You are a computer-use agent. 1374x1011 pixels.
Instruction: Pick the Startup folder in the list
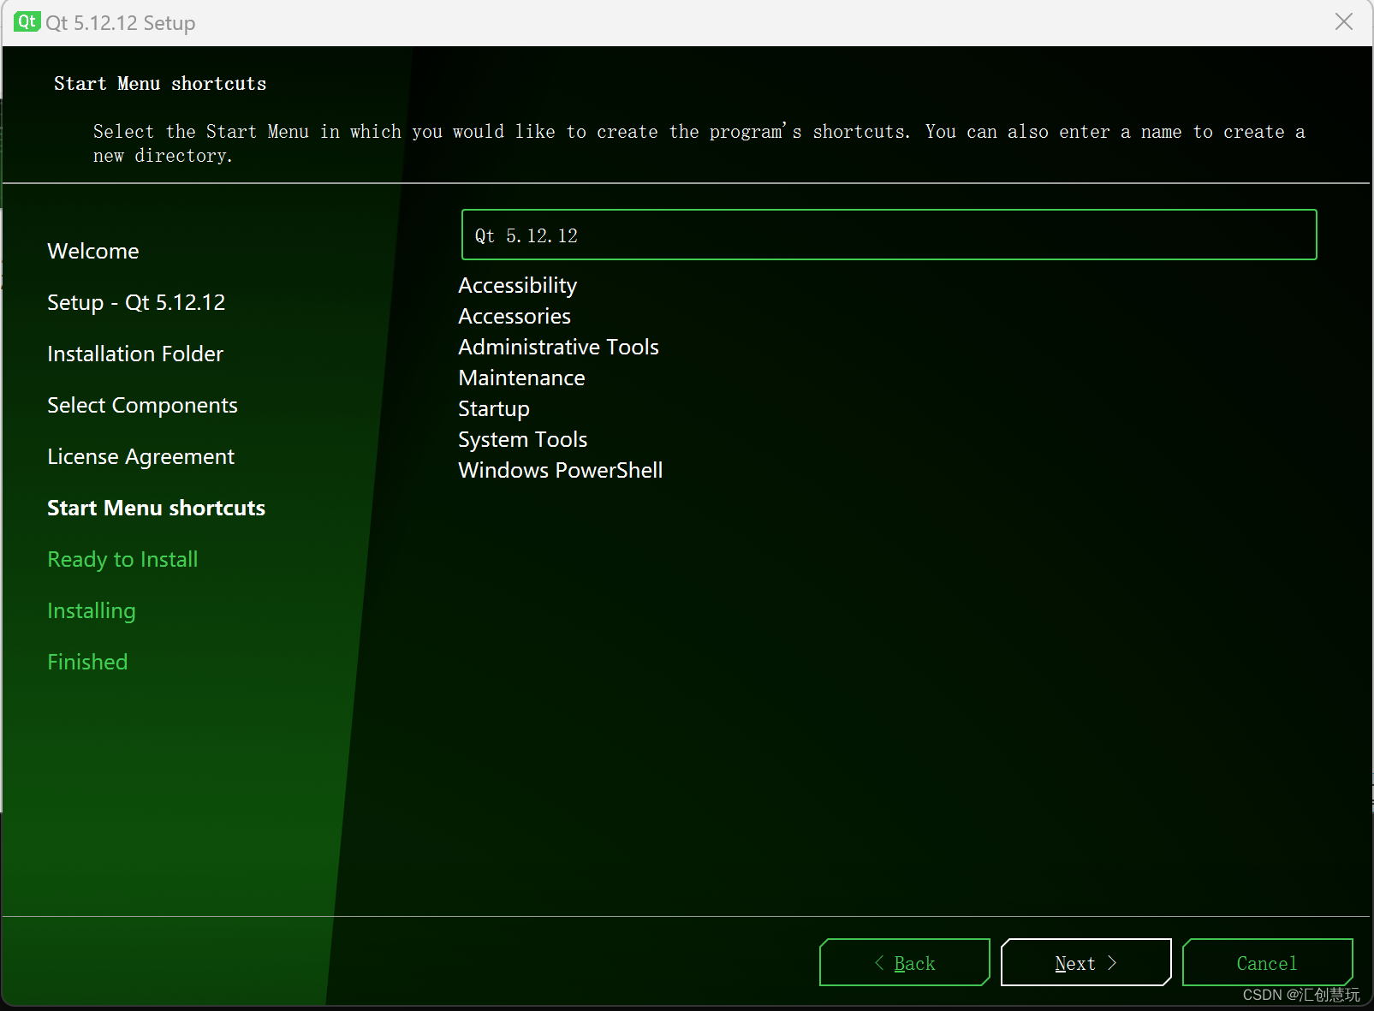pos(494,409)
